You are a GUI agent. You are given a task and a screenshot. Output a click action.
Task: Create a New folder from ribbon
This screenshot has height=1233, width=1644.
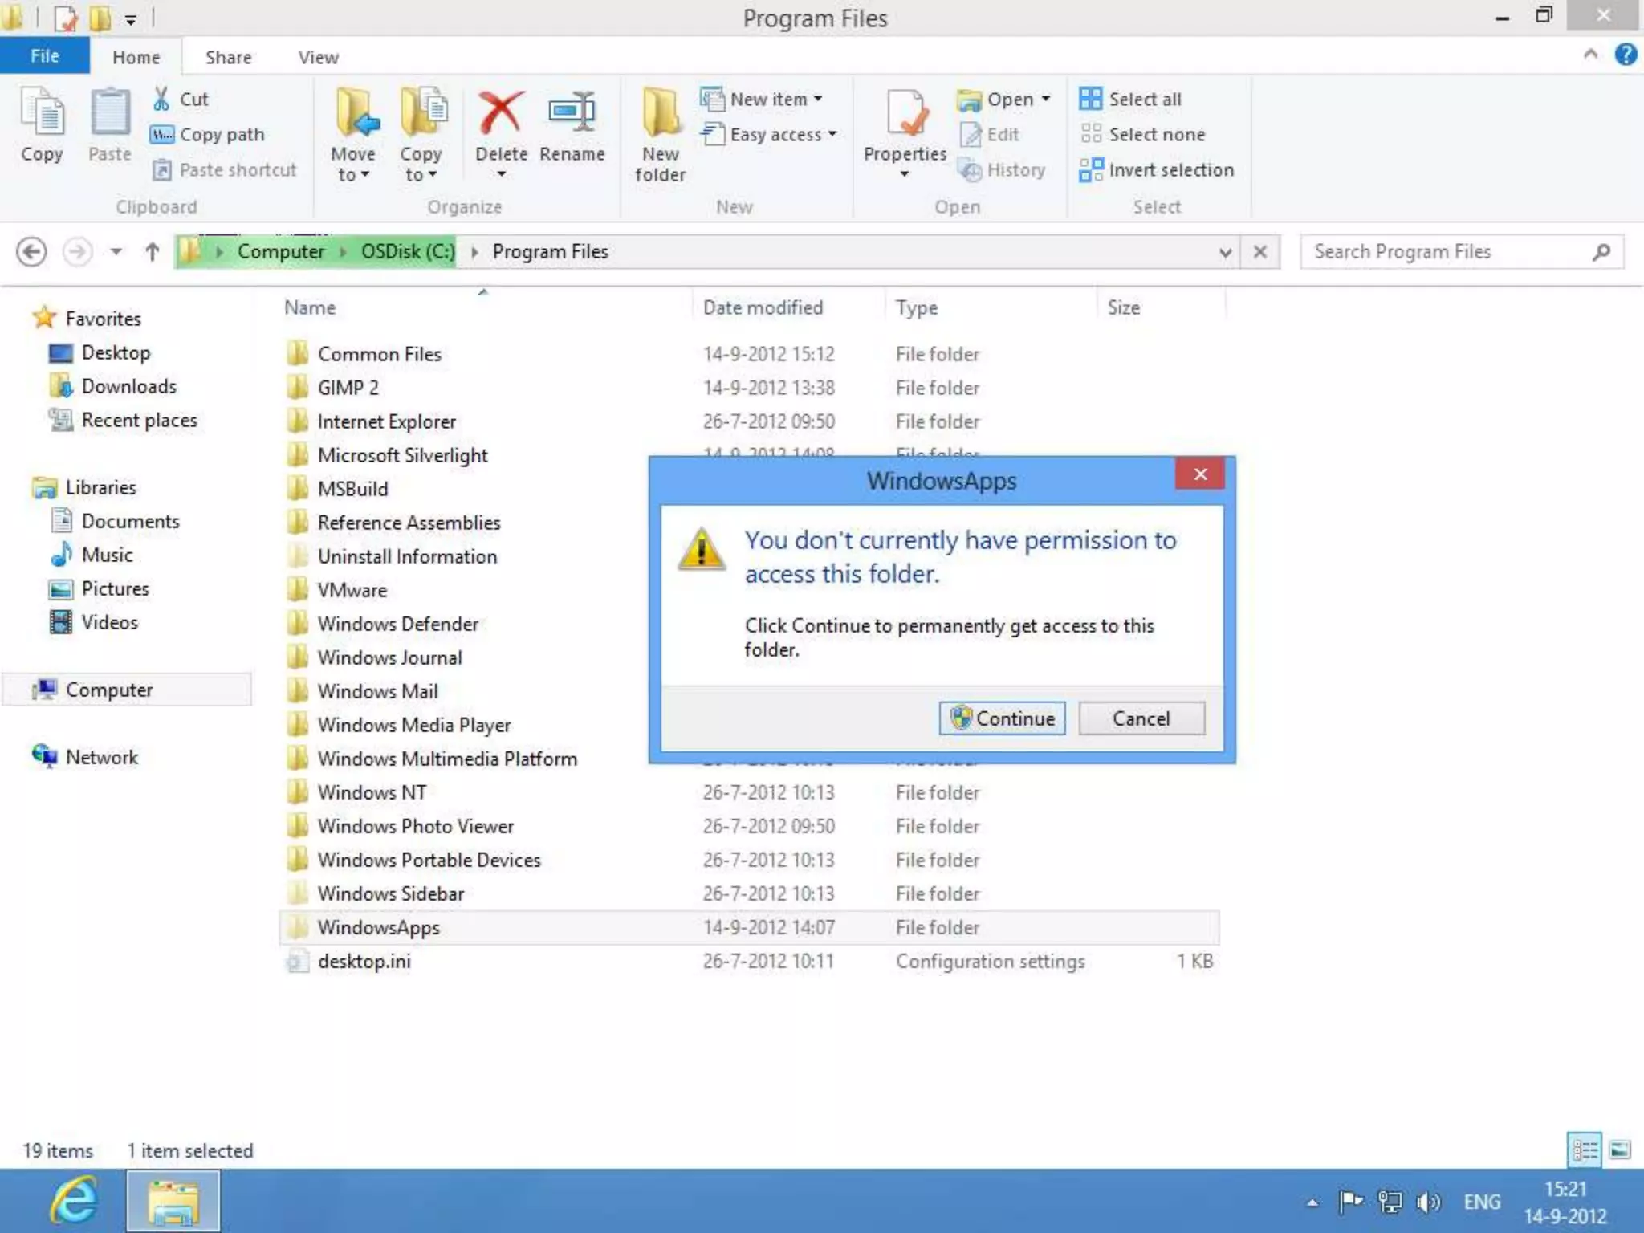[x=661, y=135]
